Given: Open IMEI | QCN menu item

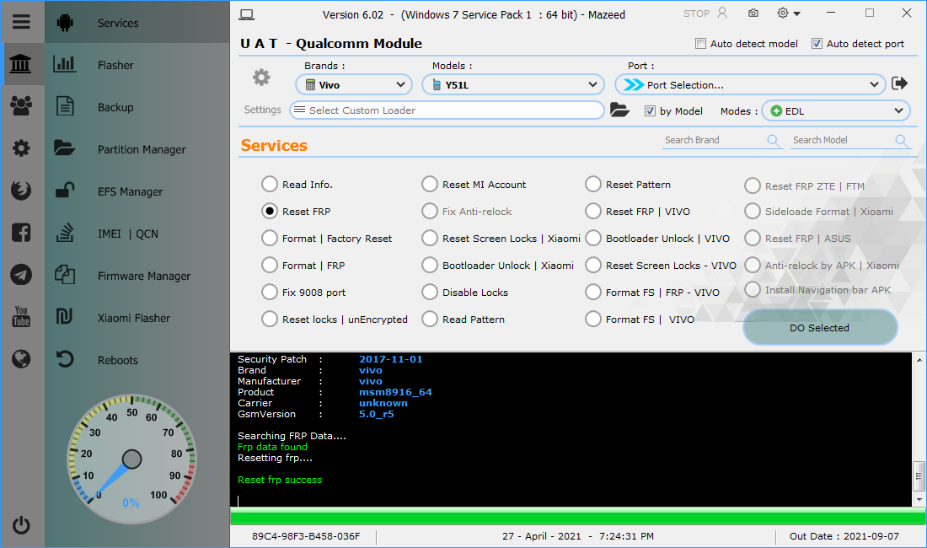Looking at the screenshot, I should pyautogui.click(x=128, y=234).
